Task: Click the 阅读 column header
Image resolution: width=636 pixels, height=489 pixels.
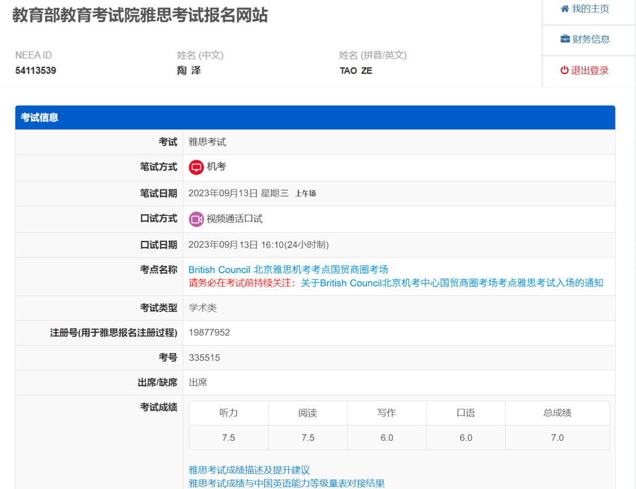Action: pos(307,413)
